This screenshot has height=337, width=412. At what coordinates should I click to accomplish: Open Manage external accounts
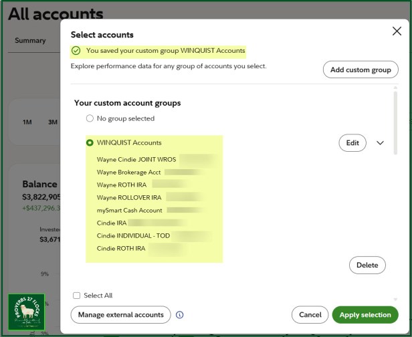tap(120, 315)
